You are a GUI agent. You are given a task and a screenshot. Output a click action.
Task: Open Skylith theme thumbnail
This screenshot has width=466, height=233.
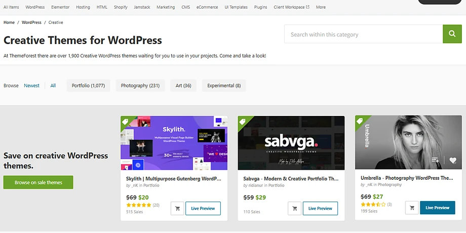[174, 143]
